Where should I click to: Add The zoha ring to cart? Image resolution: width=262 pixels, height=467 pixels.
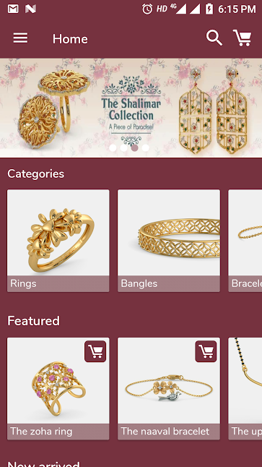[95, 351]
